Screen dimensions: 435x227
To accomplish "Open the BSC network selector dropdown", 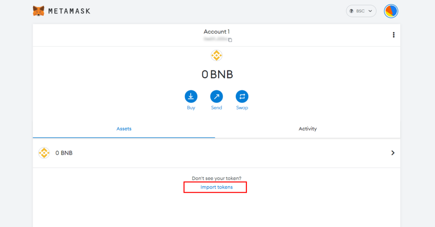I will 361,11.
